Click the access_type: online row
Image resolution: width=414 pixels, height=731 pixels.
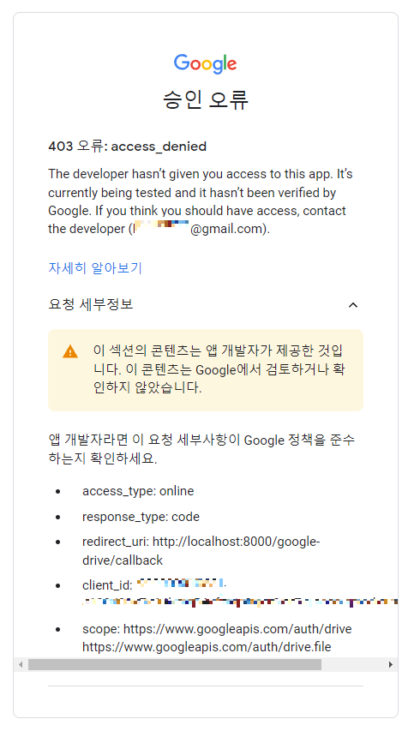click(x=138, y=491)
